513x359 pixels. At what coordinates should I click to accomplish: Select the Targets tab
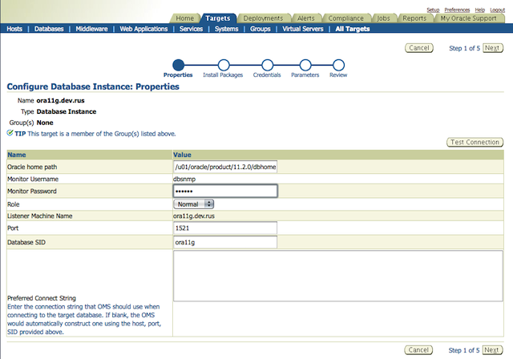[x=217, y=18]
